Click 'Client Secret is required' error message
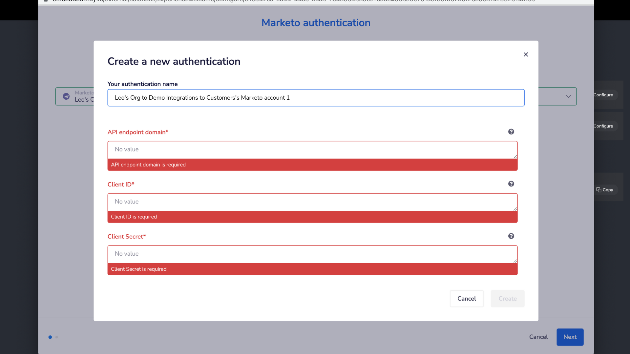The image size is (630, 354). tap(139, 269)
